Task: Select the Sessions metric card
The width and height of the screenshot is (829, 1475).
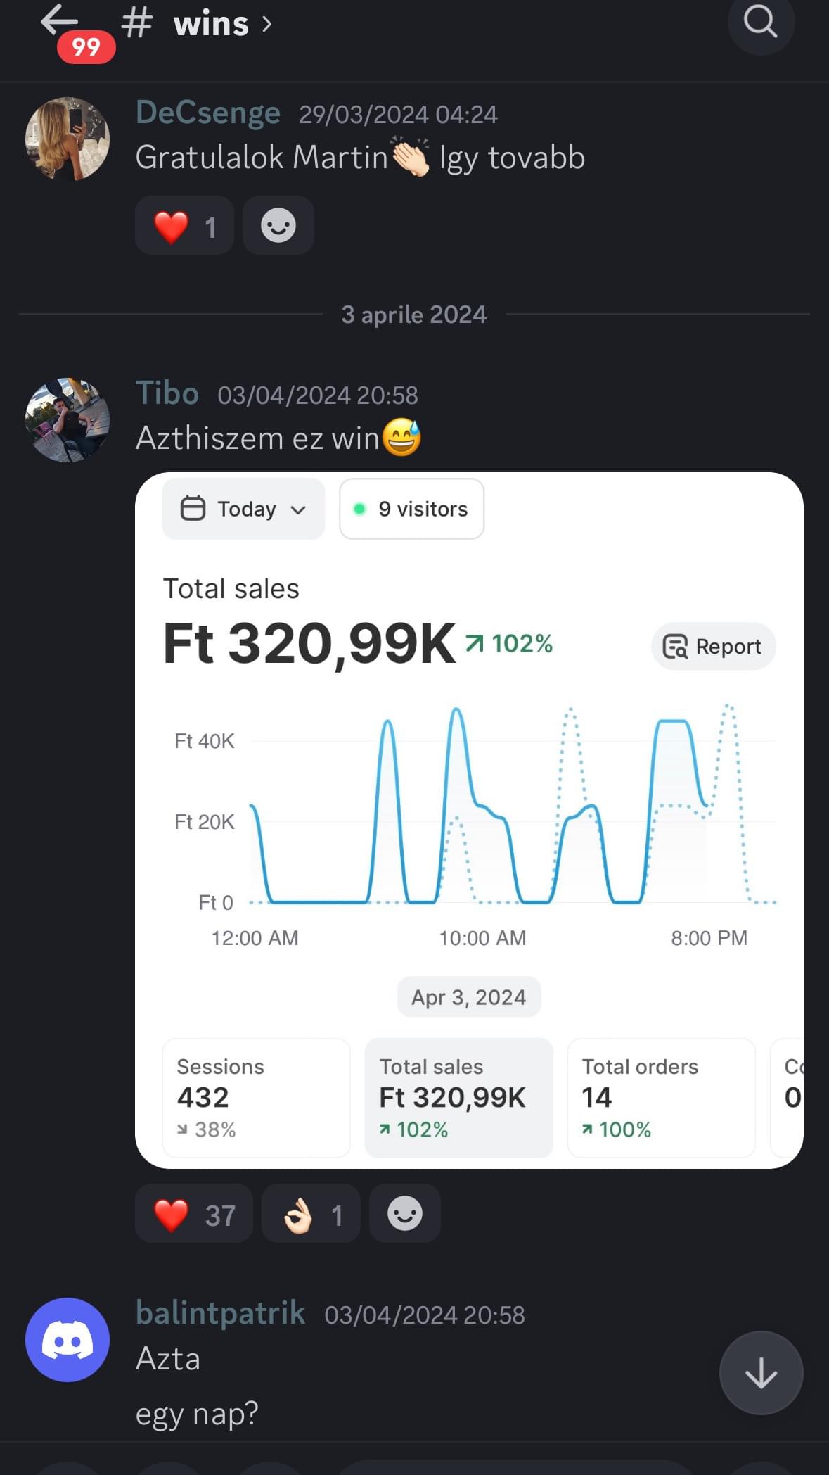Action: click(256, 1098)
